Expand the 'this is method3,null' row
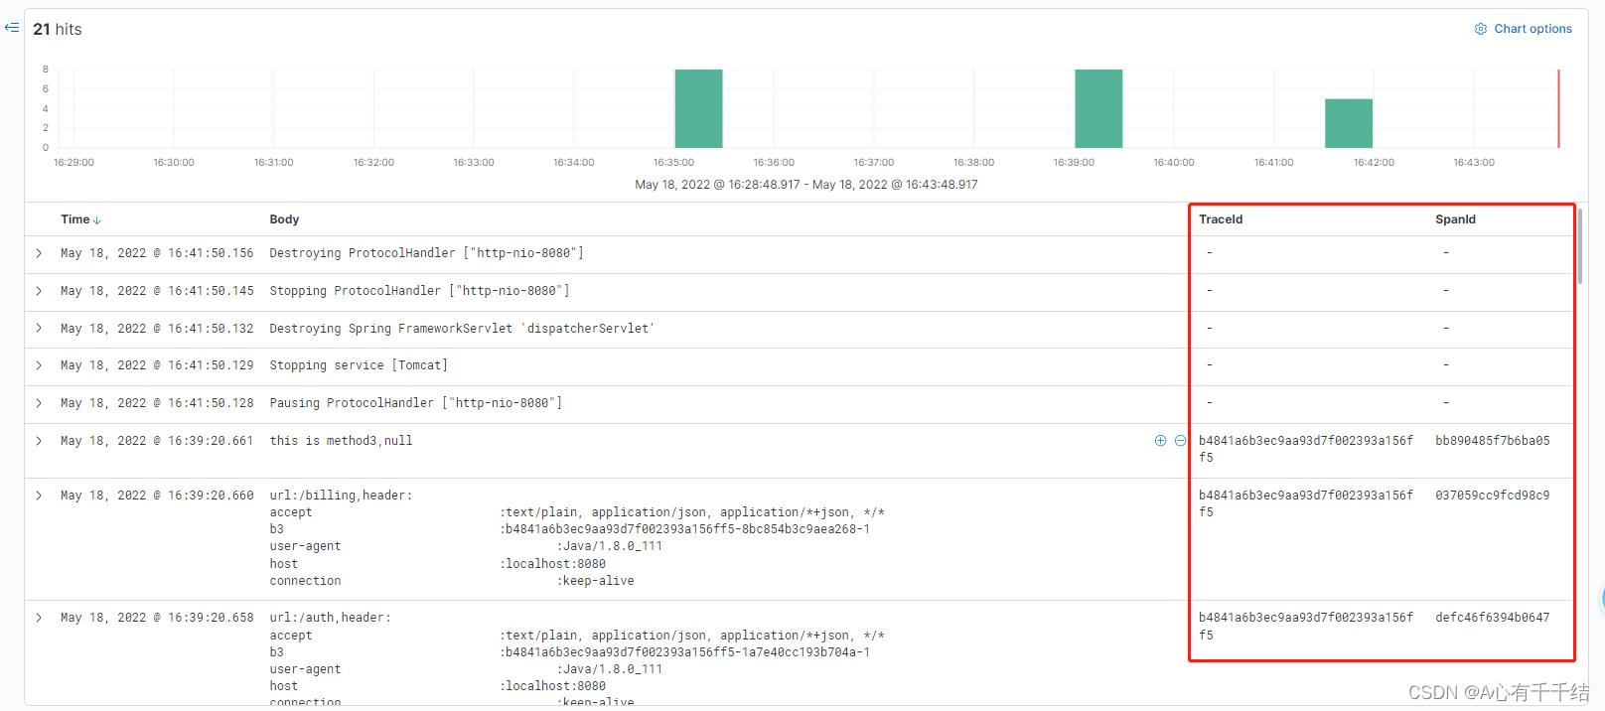 [x=39, y=441]
